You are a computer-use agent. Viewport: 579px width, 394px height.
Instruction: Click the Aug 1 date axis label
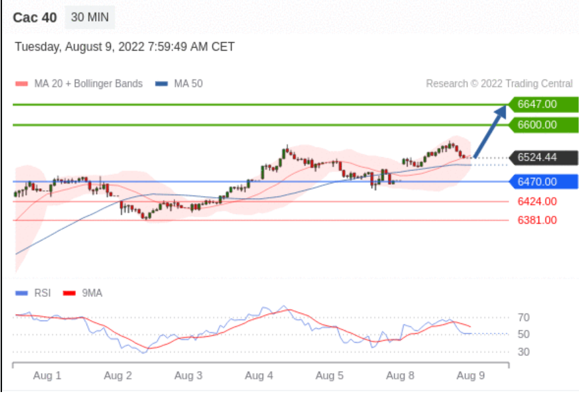click(x=47, y=376)
